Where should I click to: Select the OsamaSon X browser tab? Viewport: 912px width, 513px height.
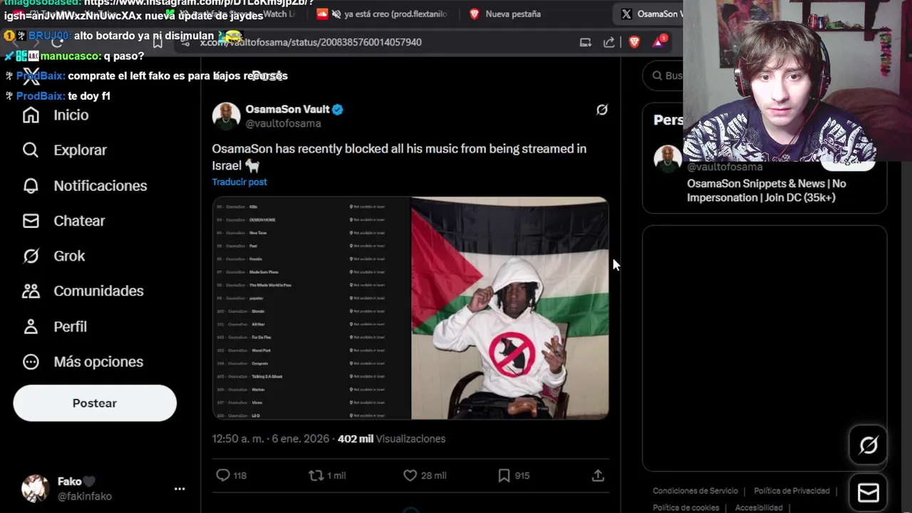[649, 14]
